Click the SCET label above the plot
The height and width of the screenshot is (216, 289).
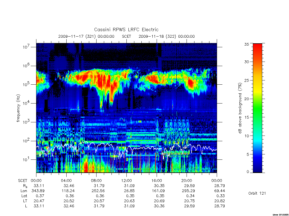pyautogui.click(x=126, y=36)
